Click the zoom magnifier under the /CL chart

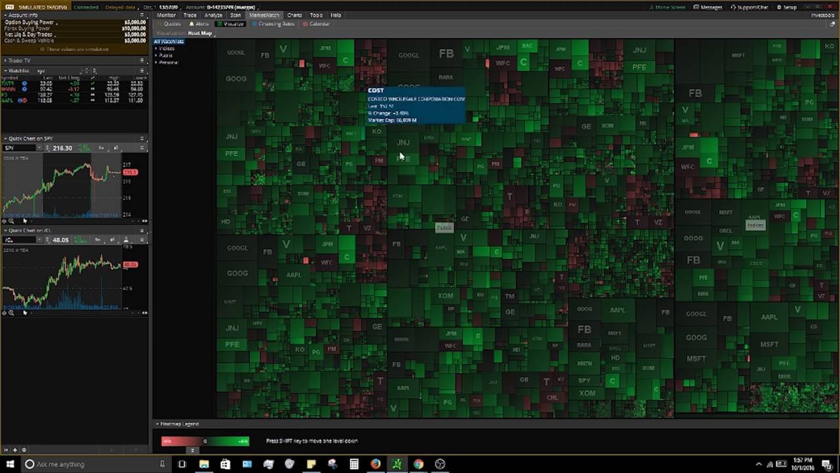click(x=11, y=313)
